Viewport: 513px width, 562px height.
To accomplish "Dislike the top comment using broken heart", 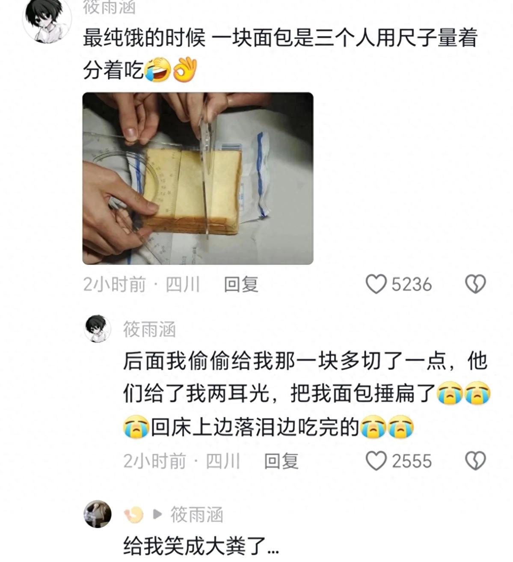I will (475, 284).
